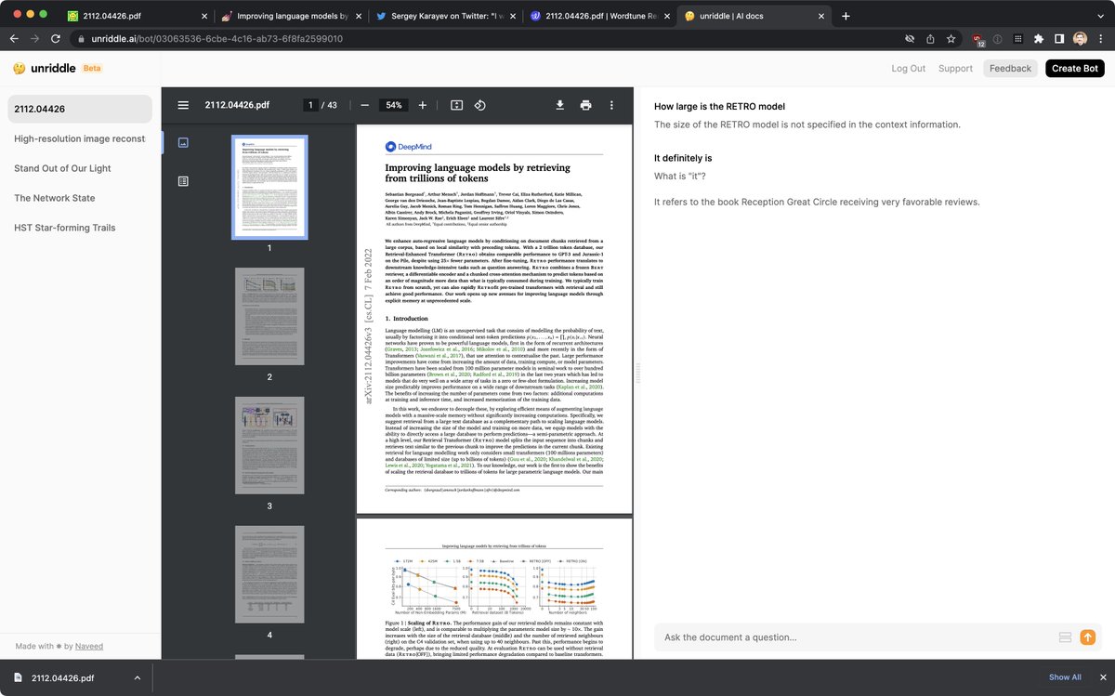Download the PDF using the viewer toolbar
The image size is (1115, 696).
coord(560,106)
